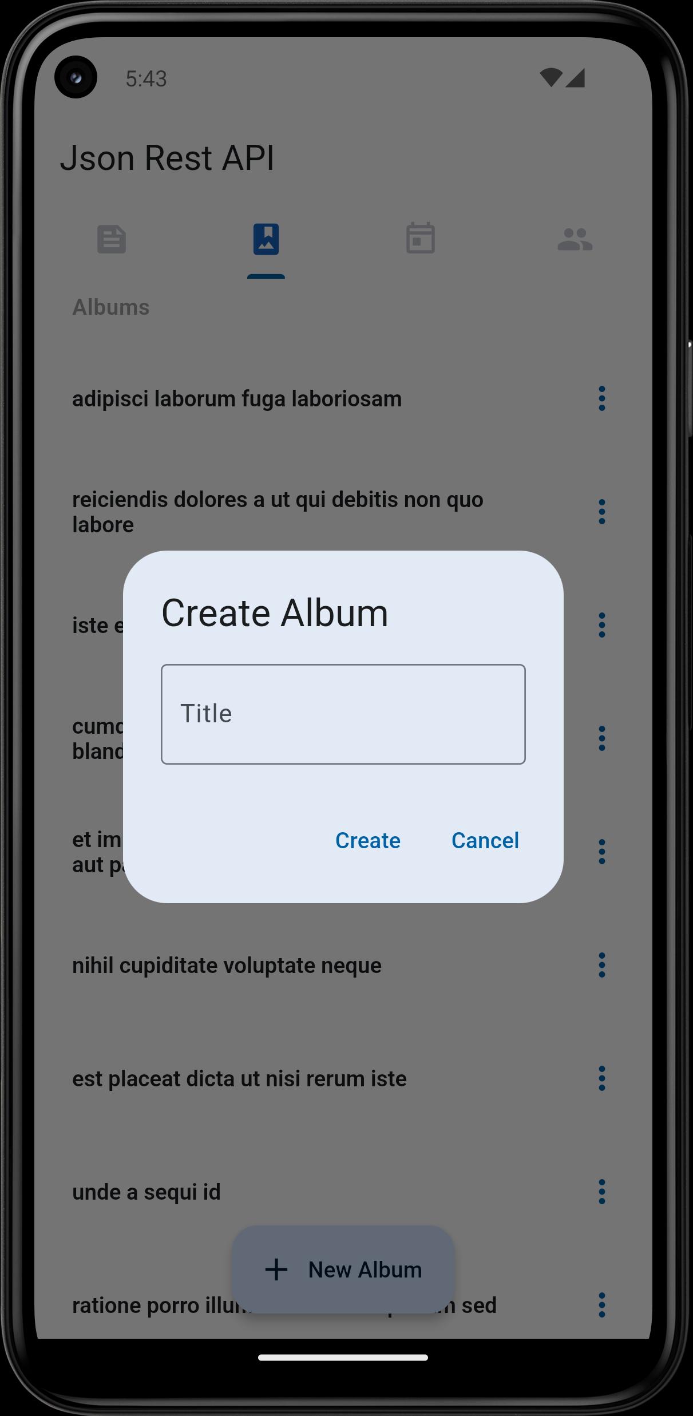Open the Users tab people icon

pos(575,239)
